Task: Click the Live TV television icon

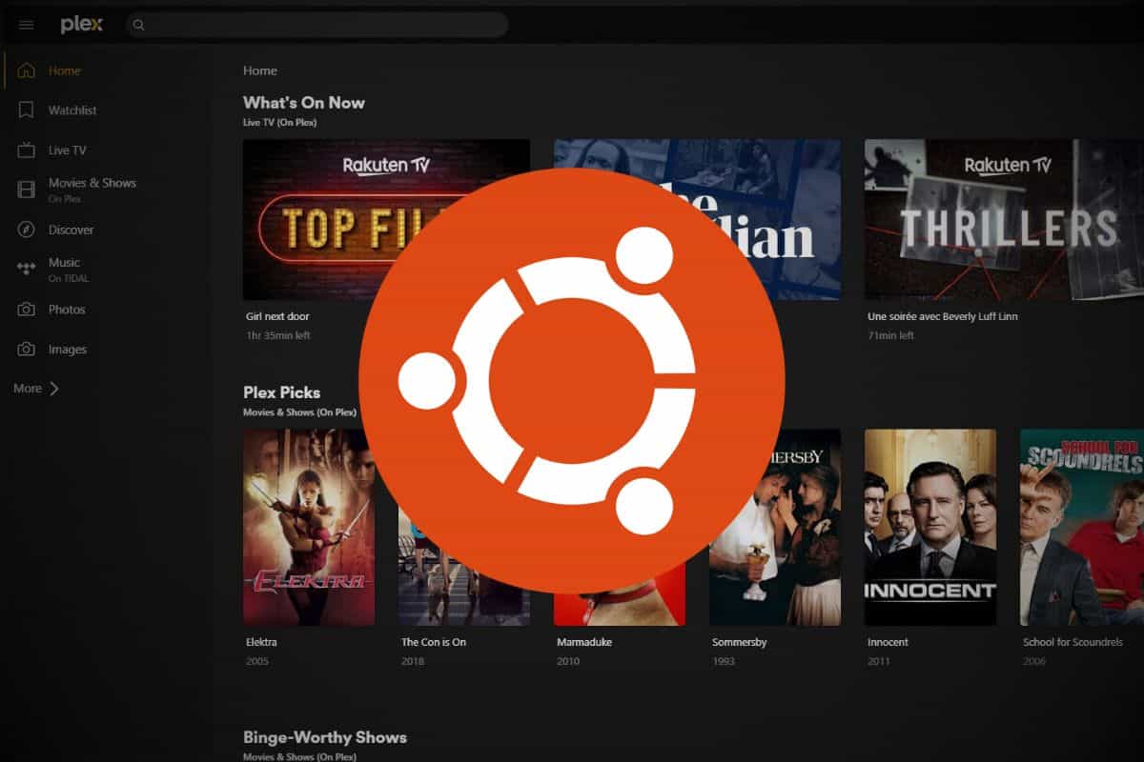Action: point(27,150)
